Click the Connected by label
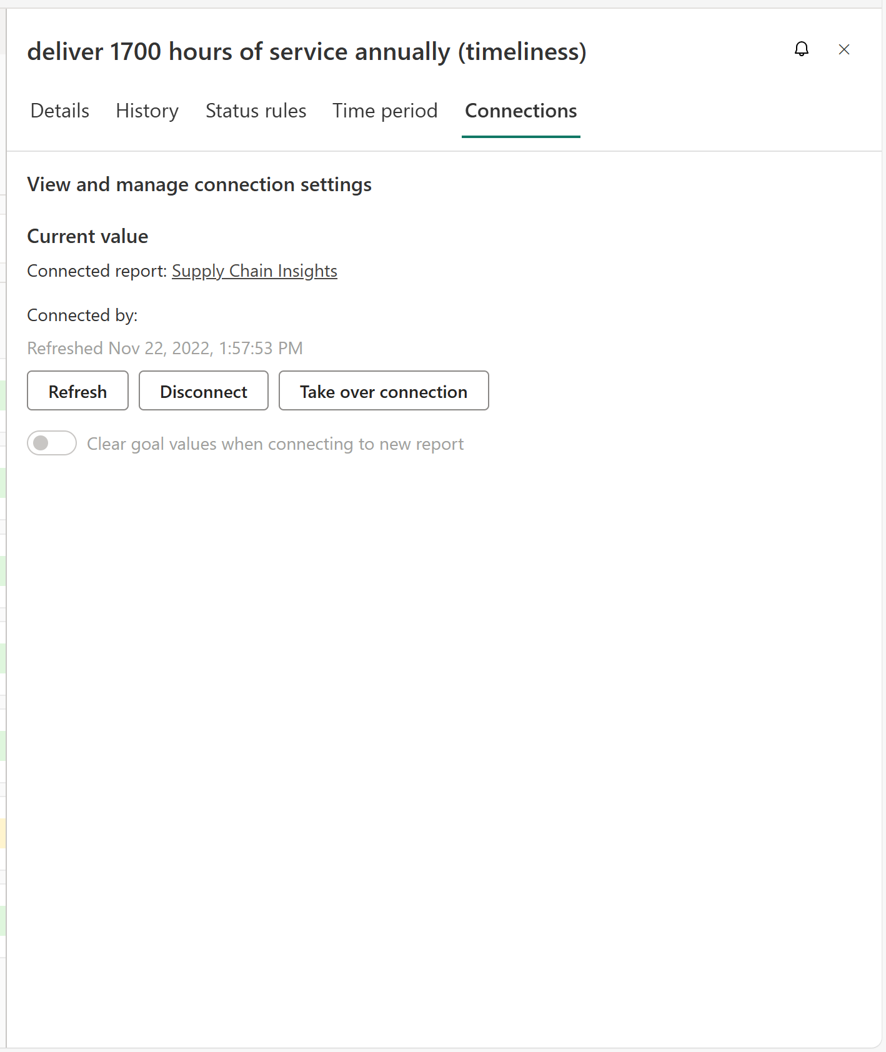886x1052 pixels. pos(82,315)
